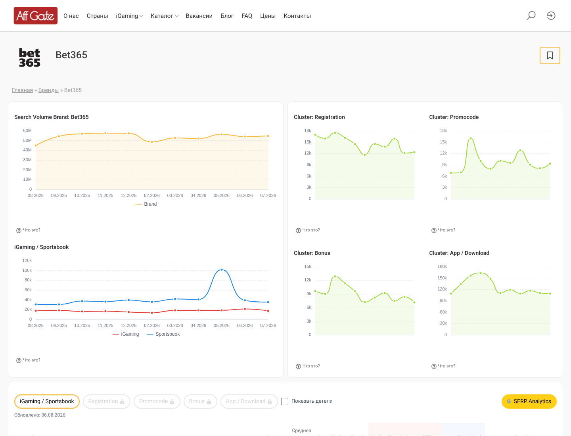Bookmark the Bet365 brand
The image size is (571, 436).
click(x=550, y=55)
